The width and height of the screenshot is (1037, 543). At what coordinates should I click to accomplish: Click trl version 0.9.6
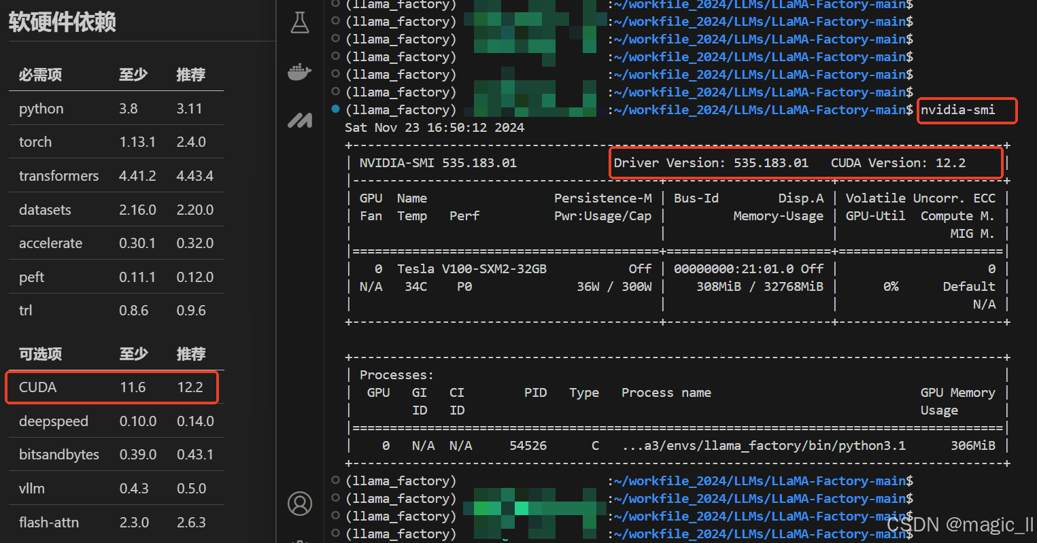tap(191, 311)
